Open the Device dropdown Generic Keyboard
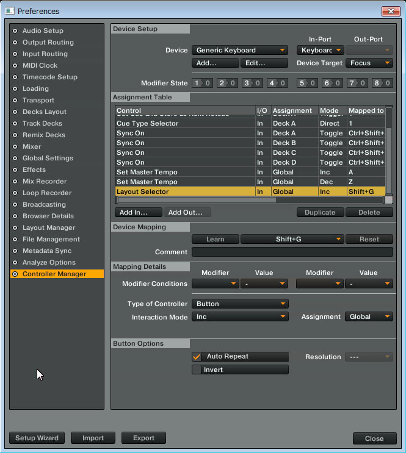The width and height of the screenshot is (406, 453). (240, 50)
